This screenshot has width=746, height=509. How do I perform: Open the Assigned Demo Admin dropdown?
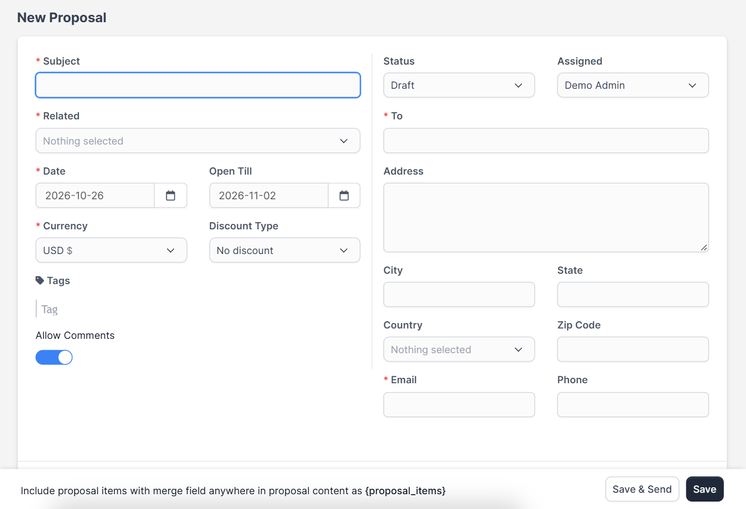coord(633,85)
